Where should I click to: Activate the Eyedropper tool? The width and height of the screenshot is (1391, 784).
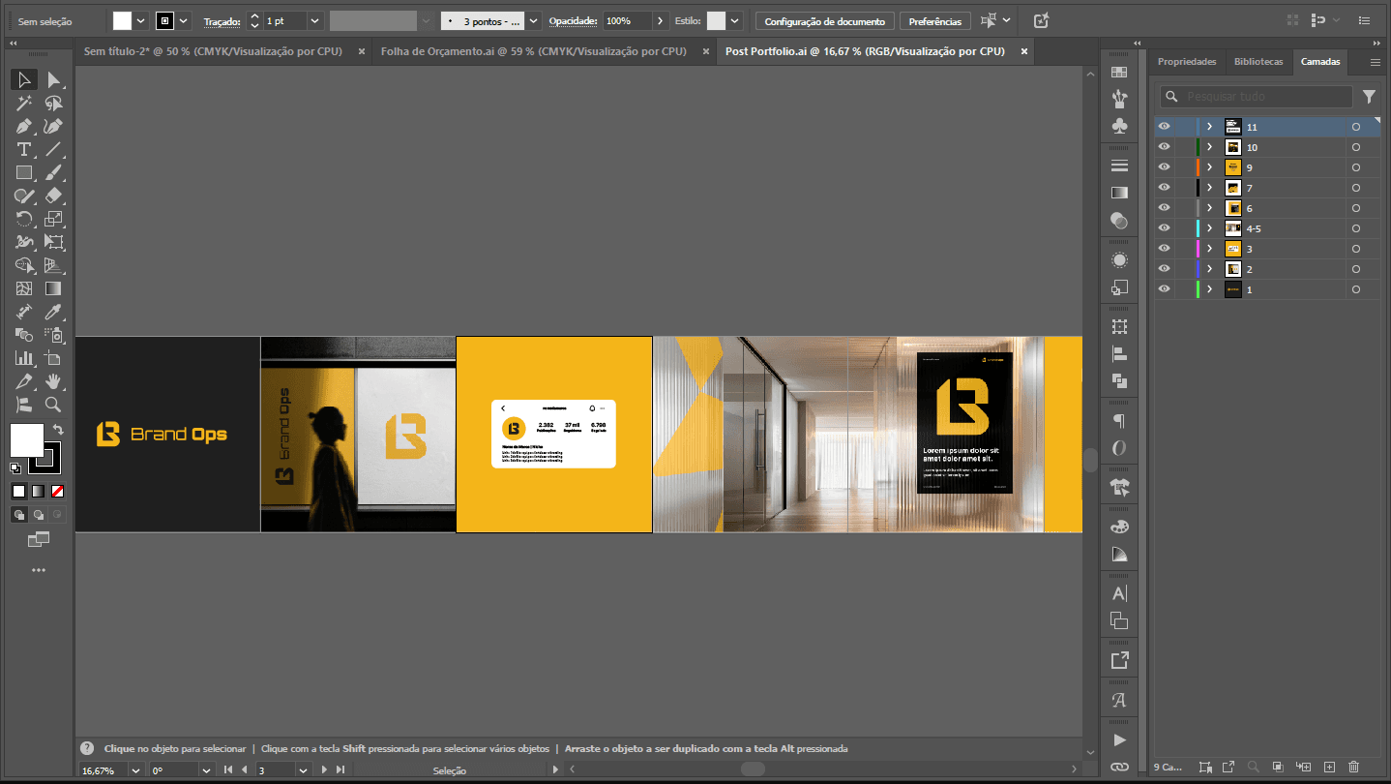click(x=54, y=312)
